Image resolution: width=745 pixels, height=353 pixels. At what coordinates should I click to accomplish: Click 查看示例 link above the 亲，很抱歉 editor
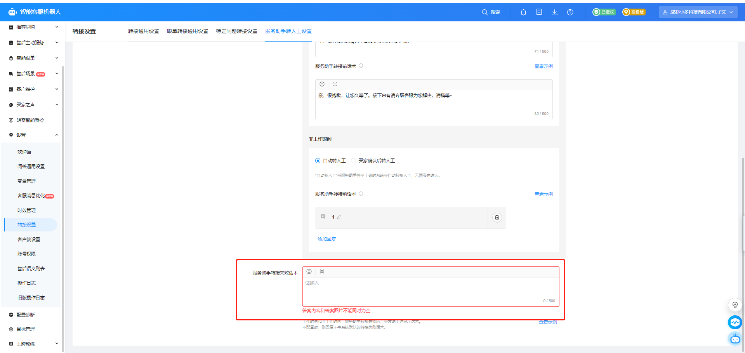coord(544,66)
